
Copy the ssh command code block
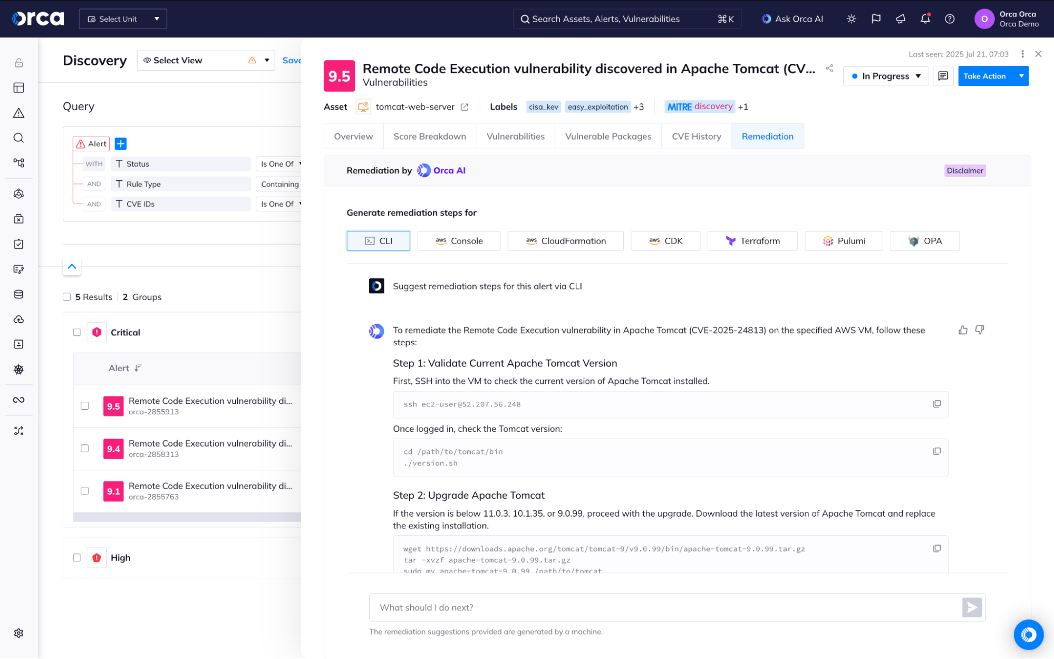[936, 404]
